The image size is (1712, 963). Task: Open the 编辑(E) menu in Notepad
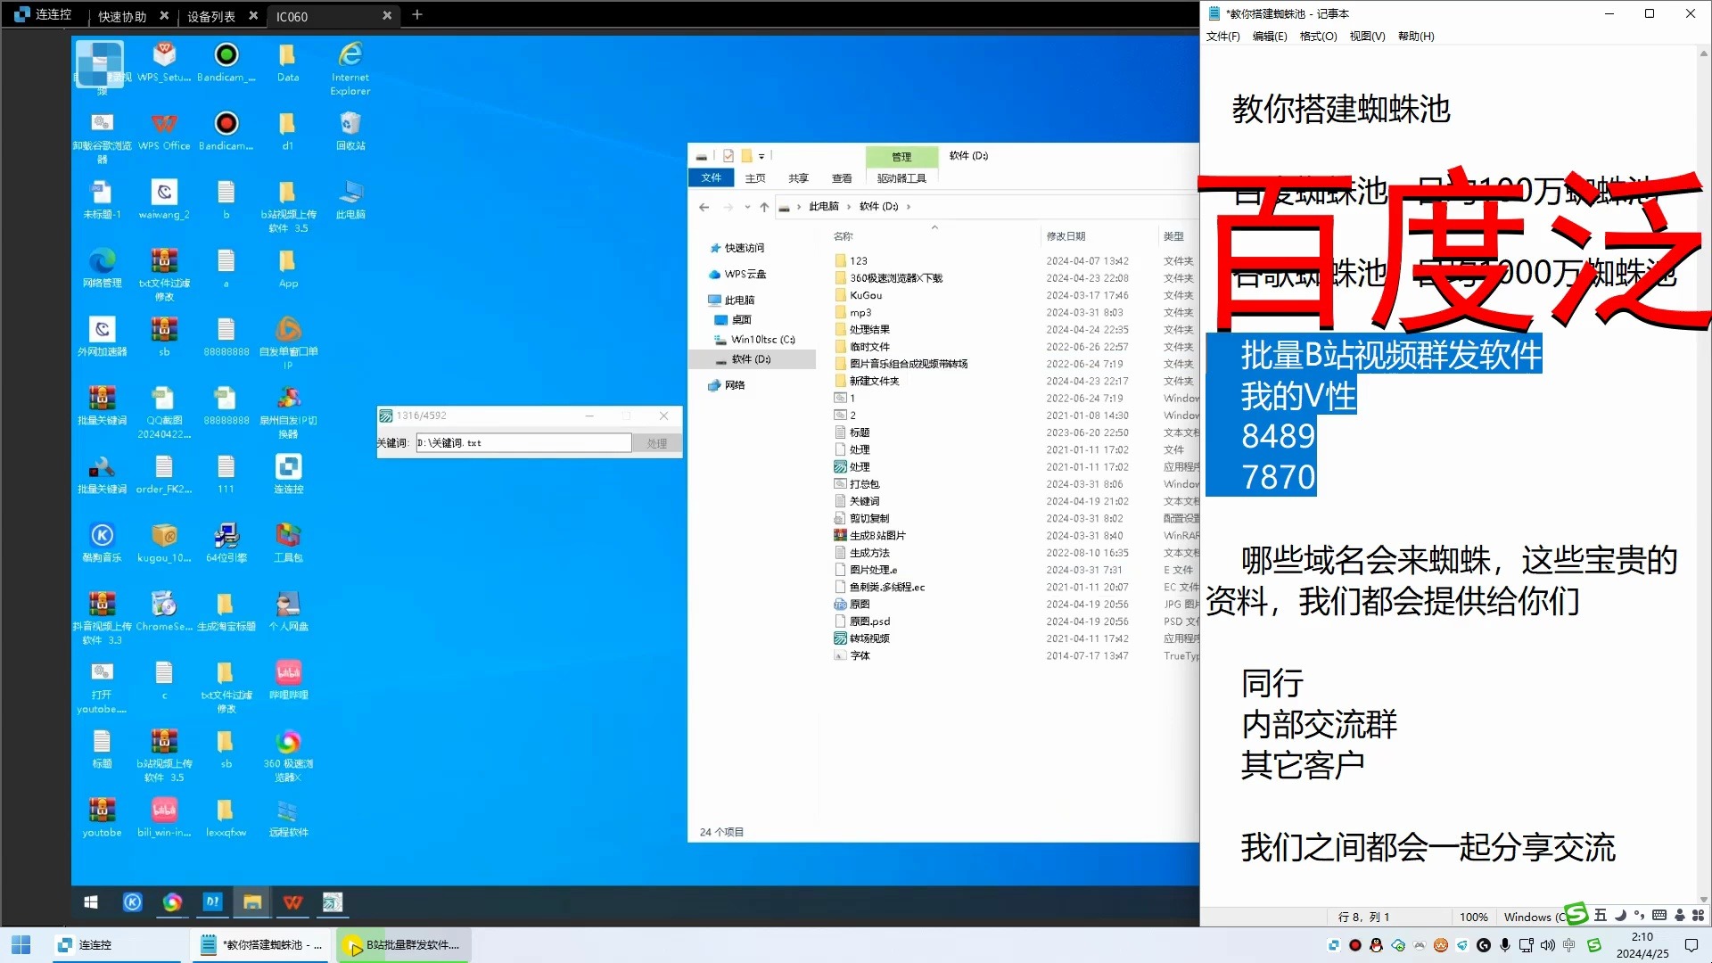[x=1270, y=37]
